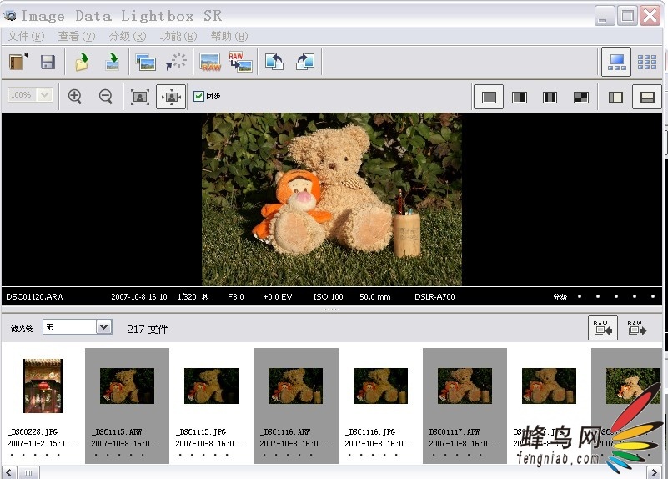This screenshot has height=479, width=668.
Task: Click the Save floppy disk icon
Action: [x=48, y=63]
